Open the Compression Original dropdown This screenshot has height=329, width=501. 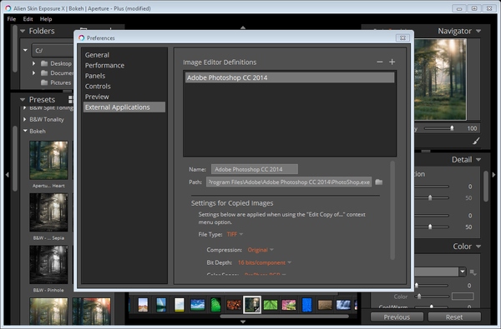(261, 250)
